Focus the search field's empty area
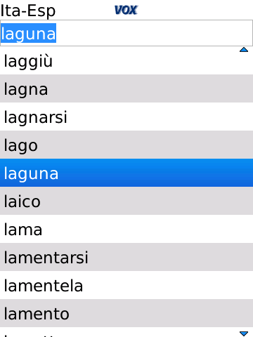Image resolution: width=253 pixels, height=337 pixels. 155,33
